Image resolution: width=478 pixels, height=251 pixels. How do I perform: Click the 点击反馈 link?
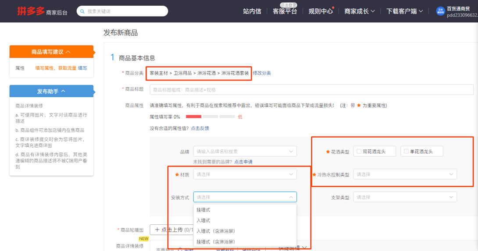coord(200,128)
